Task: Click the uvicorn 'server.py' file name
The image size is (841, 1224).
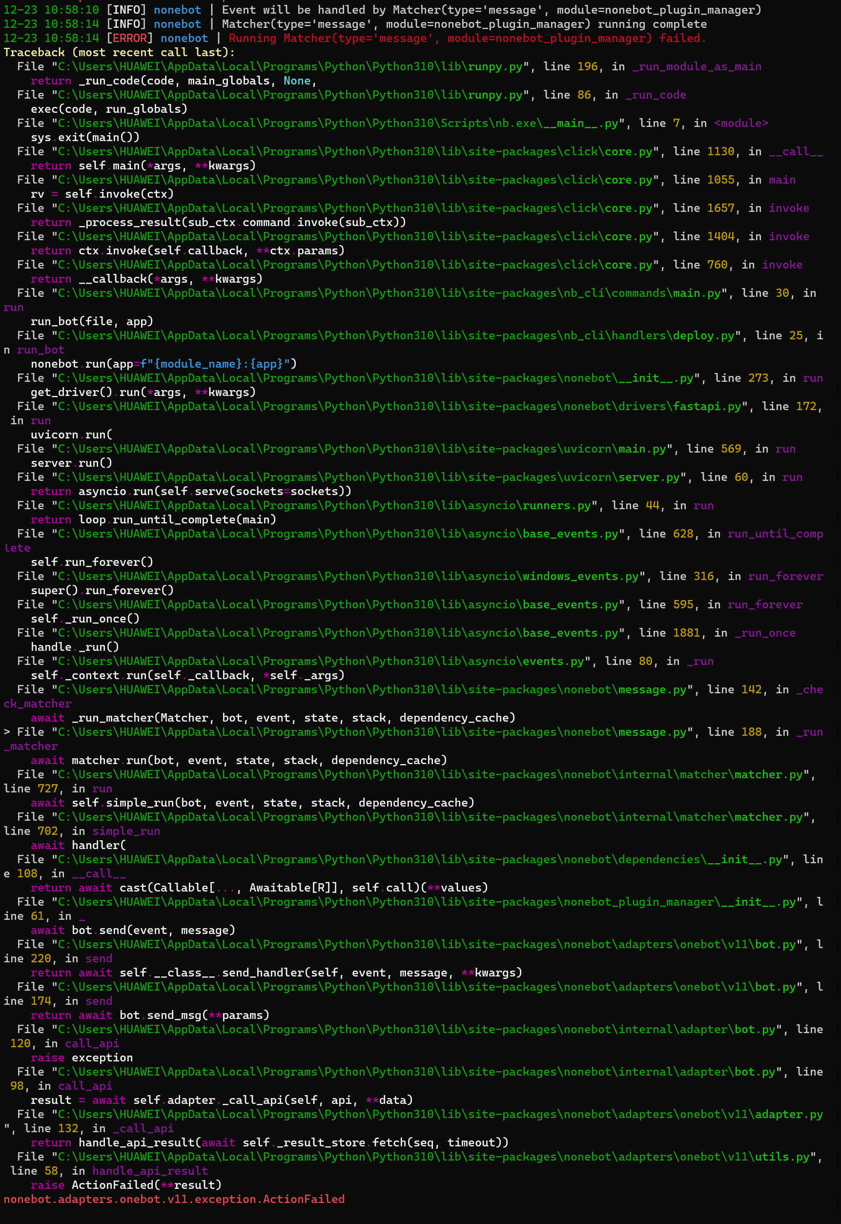Action: (649, 477)
